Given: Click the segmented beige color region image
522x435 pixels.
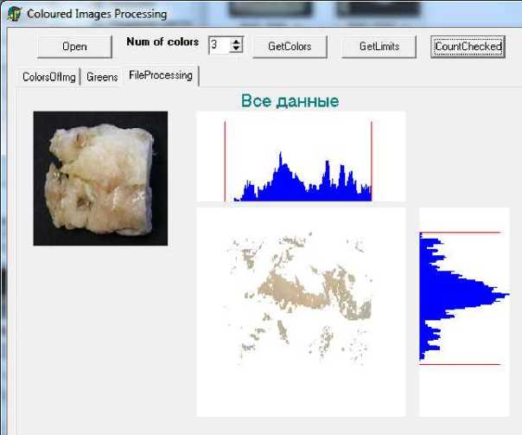Looking at the screenshot, I should [301, 311].
